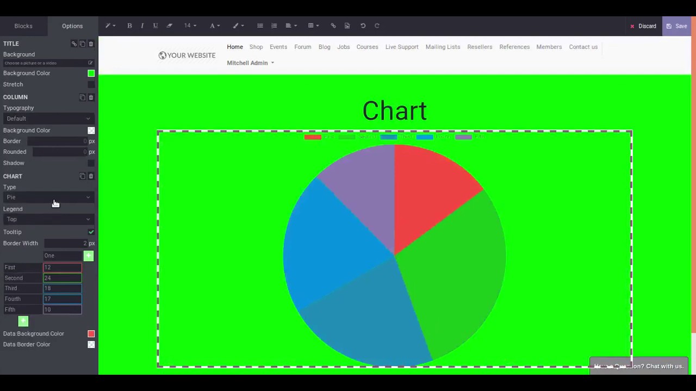The width and height of the screenshot is (696, 391).
Task: Open the Blog menu item
Action: click(x=324, y=47)
